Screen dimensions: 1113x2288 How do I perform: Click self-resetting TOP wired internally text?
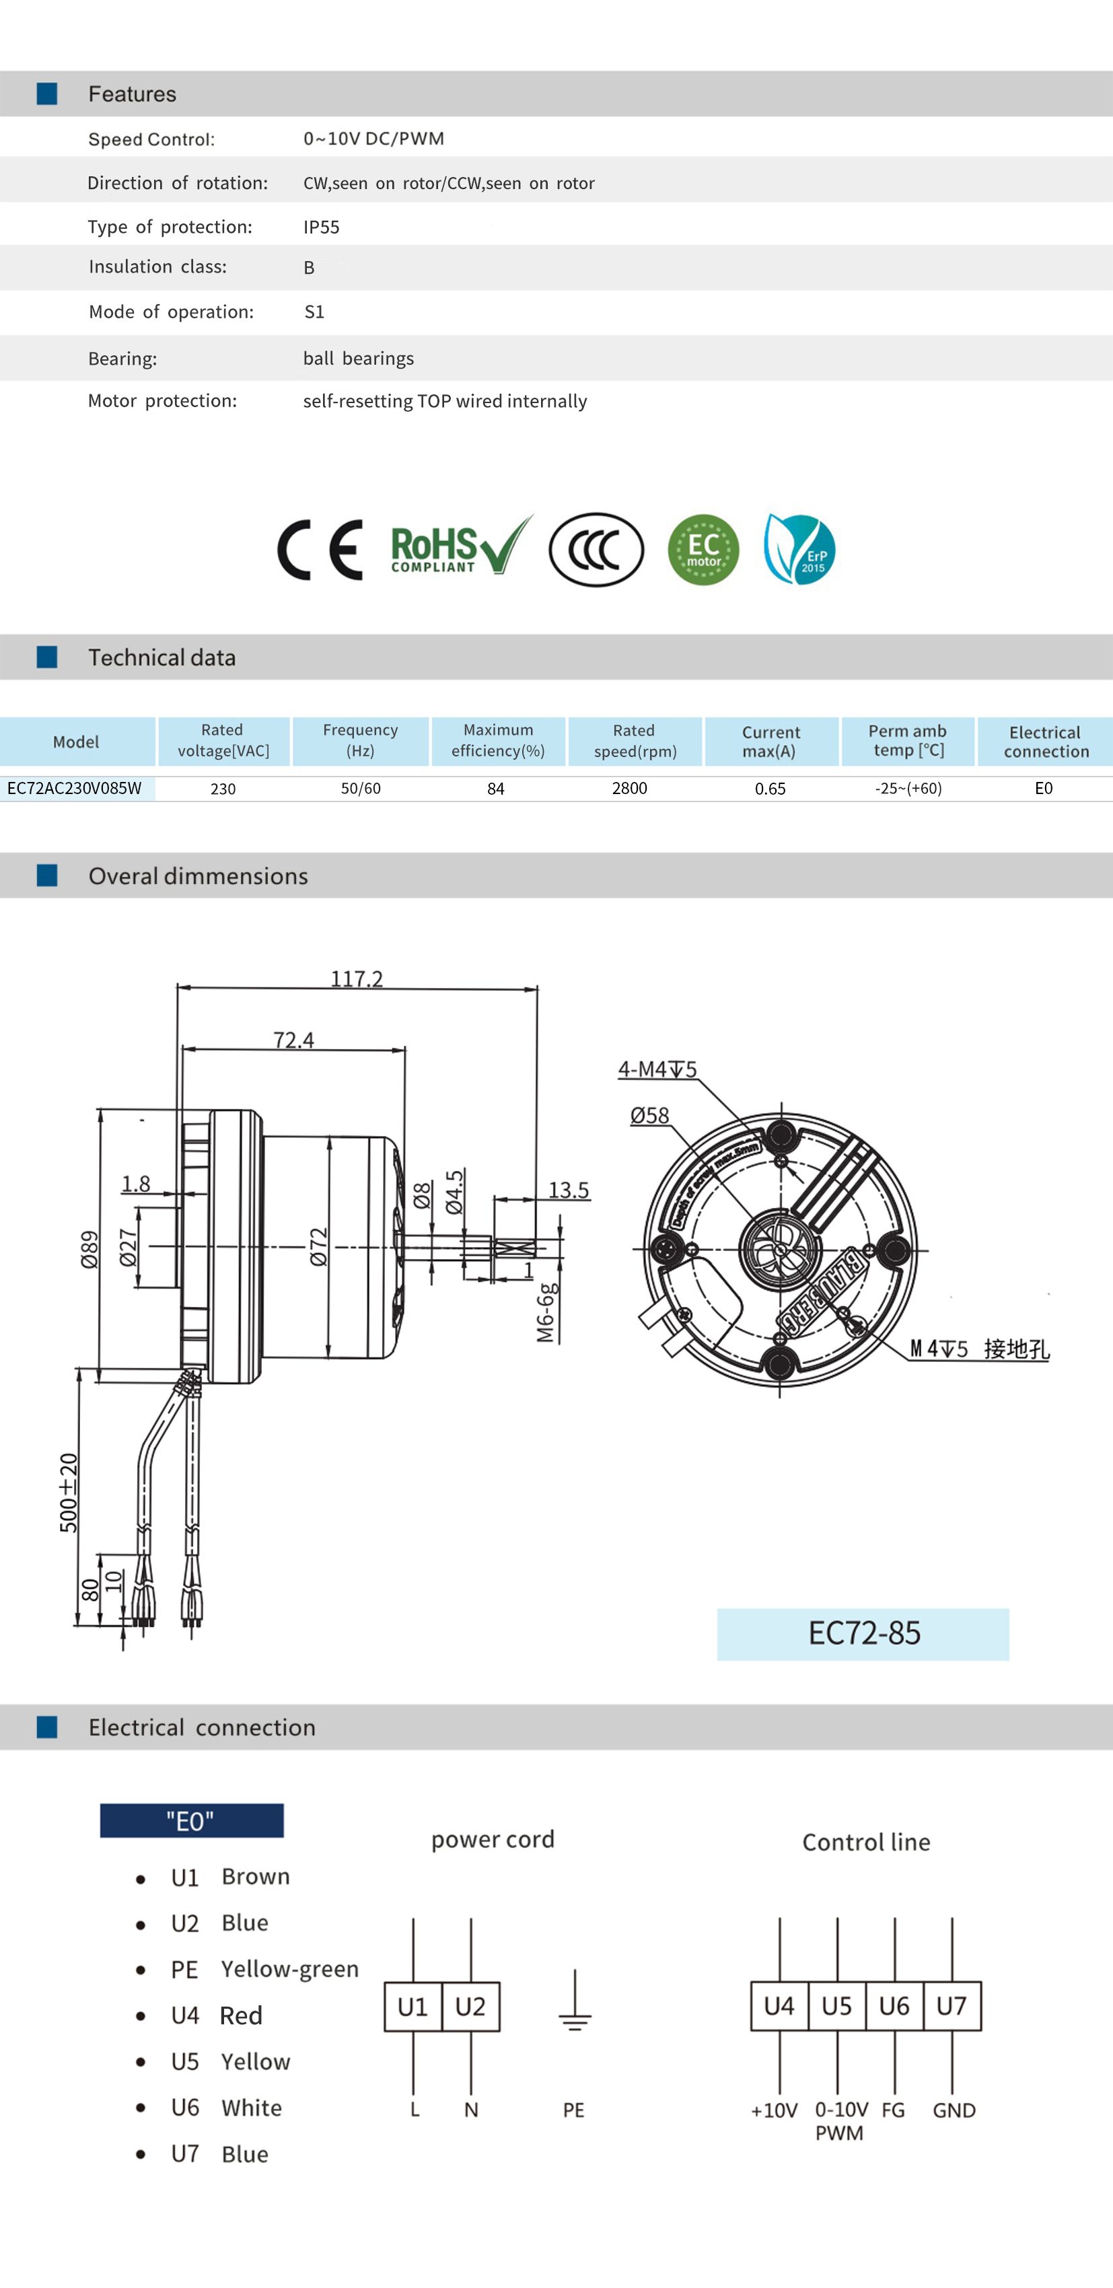(x=445, y=400)
